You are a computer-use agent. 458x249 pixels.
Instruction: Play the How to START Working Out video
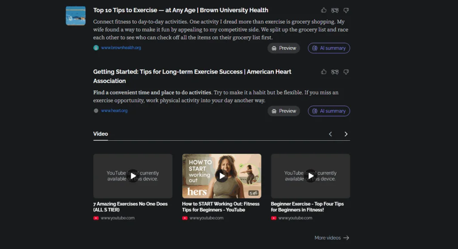[x=222, y=176]
